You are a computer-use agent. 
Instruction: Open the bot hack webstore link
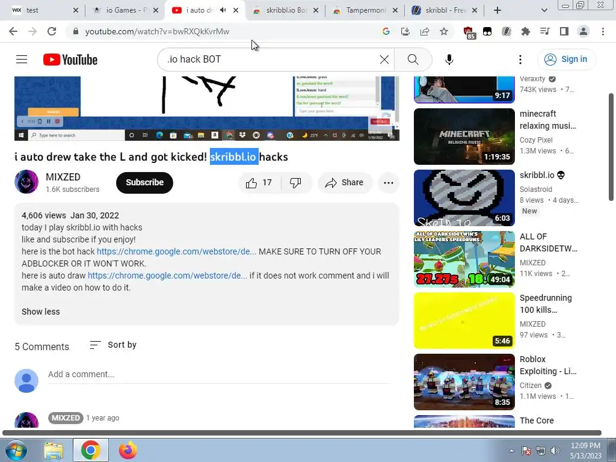(176, 251)
